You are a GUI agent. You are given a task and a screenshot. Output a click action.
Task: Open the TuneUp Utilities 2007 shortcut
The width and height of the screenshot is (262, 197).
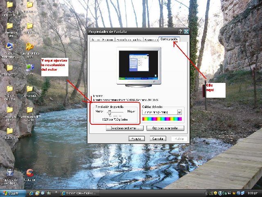tap(29, 47)
